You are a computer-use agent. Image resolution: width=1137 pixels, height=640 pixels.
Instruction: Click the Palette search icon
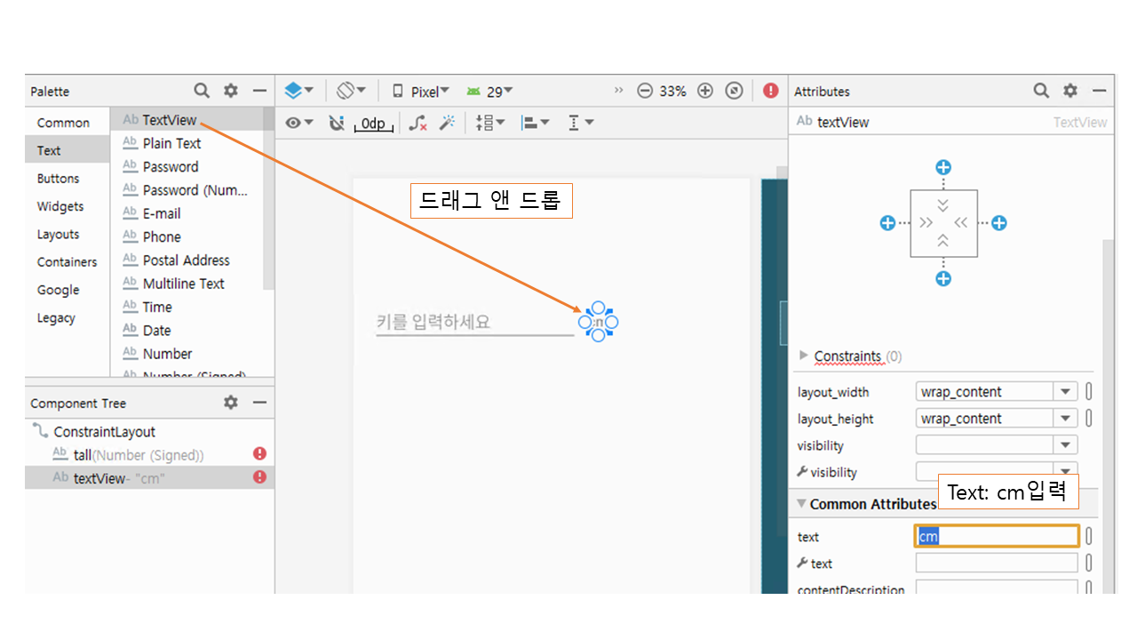[202, 91]
